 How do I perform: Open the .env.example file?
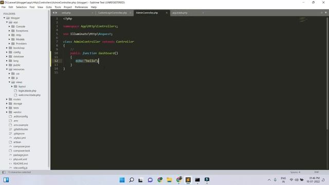pos(21,125)
